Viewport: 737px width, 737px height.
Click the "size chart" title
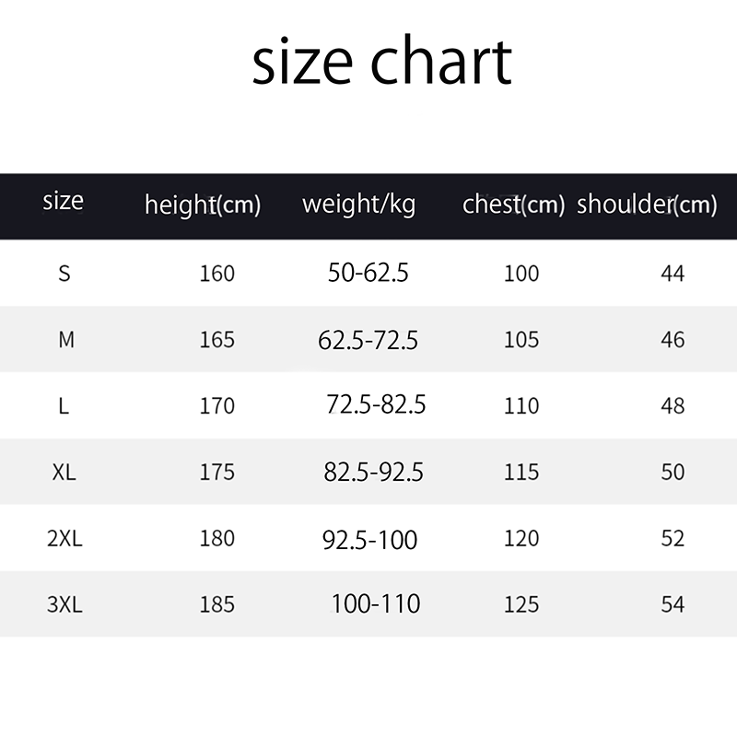381,62
